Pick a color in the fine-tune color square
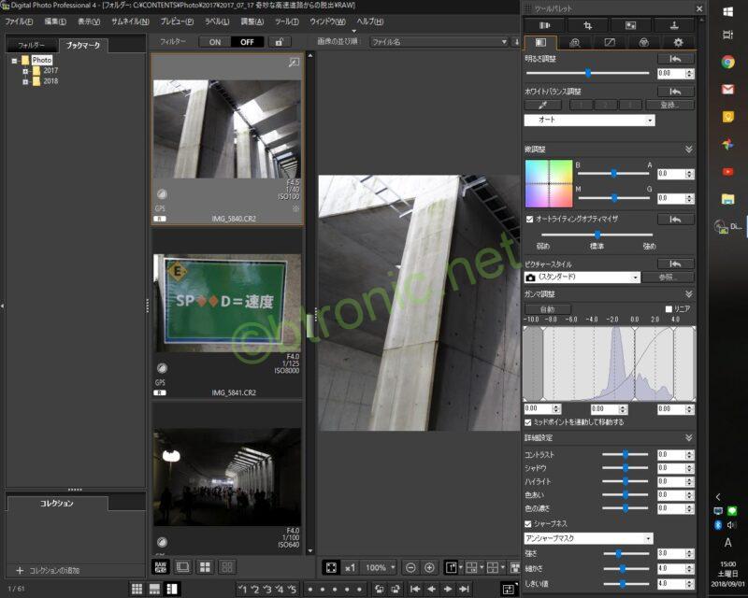 pos(549,183)
